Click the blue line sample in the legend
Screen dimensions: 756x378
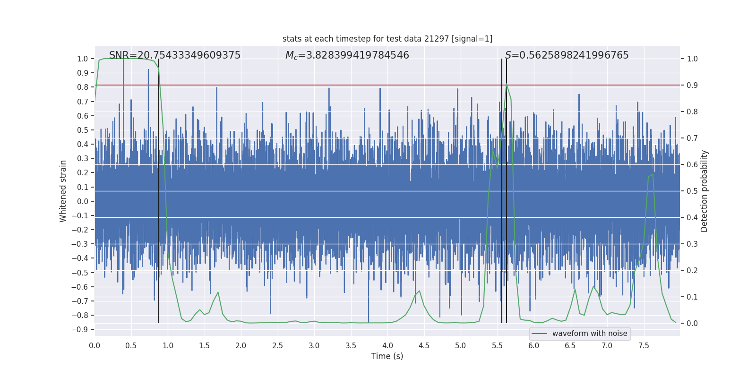click(x=539, y=334)
